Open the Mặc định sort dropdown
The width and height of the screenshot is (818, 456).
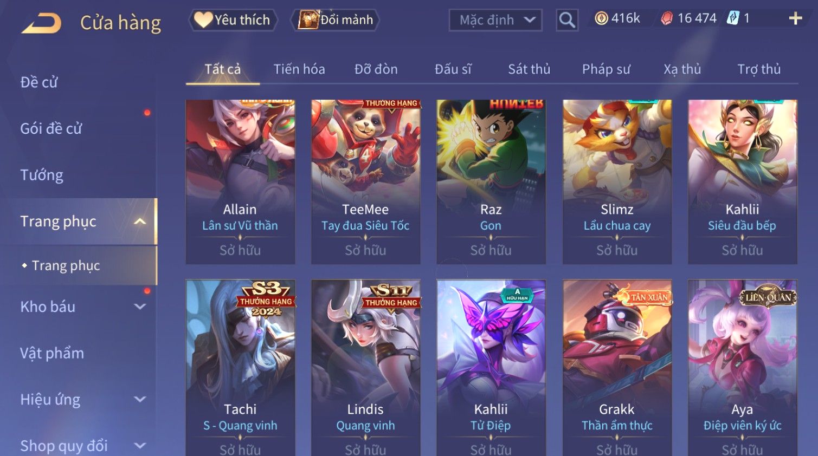(495, 21)
